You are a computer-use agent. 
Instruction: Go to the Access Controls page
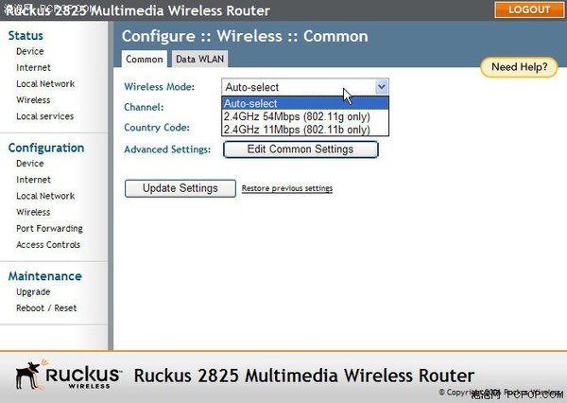tap(48, 245)
